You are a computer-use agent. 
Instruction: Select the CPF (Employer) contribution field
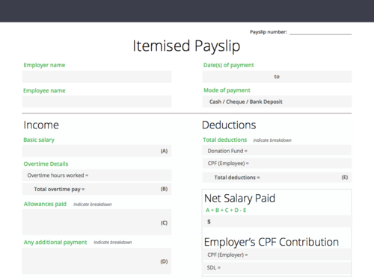pyautogui.click(x=277, y=255)
